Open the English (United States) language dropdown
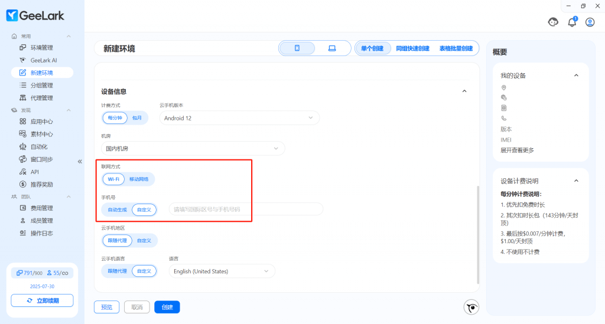 (222, 271)
